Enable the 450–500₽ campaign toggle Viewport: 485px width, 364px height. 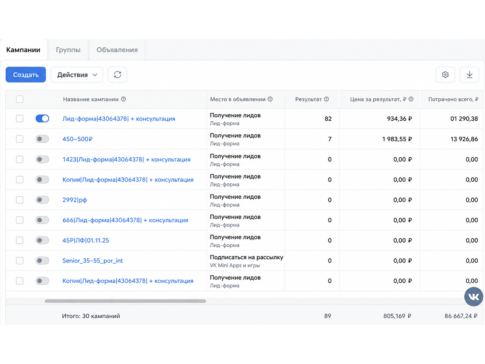pos(42,139)
